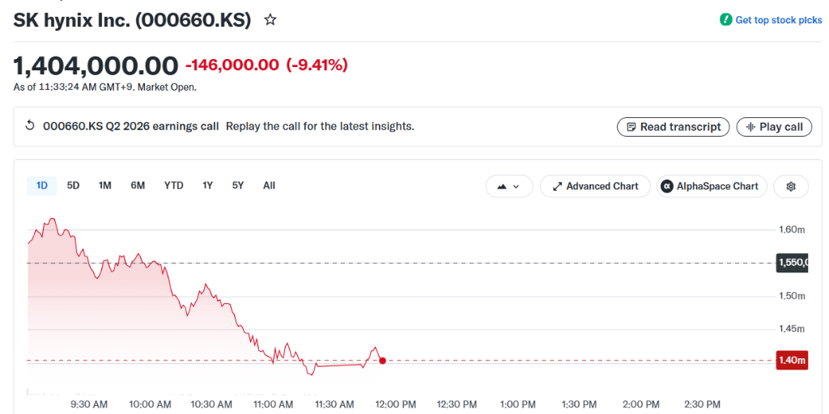The height and width of the screenshot is (414, 829).
Task: Click the 9:30 AM axis label
Action: point(89,404)
